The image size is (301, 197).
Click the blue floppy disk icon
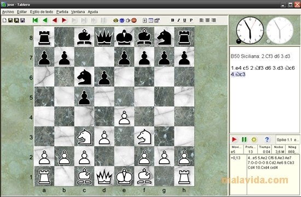[x=22, y=20]
